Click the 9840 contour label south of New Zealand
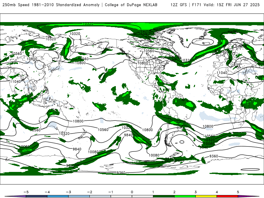The height and width of the screenshot is (198, 264). (x=77, y=149)
